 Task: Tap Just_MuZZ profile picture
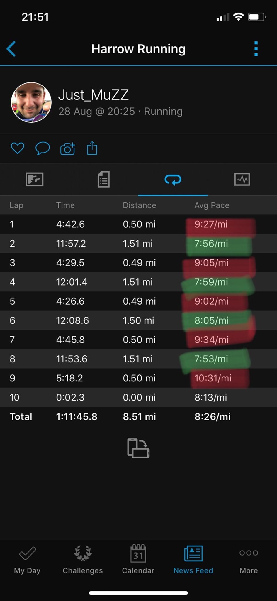31,102
